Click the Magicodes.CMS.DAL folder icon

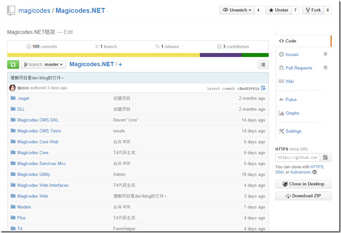point(13,120)
